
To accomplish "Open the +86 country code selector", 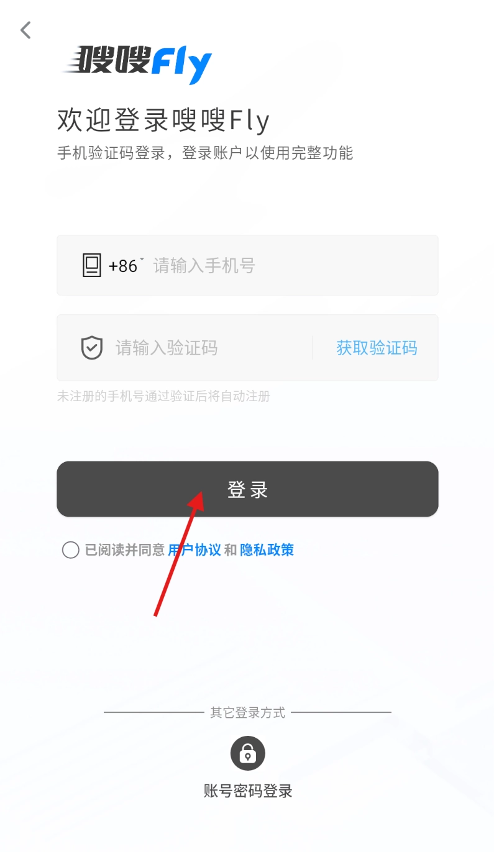I will click(x=123, y=266).
